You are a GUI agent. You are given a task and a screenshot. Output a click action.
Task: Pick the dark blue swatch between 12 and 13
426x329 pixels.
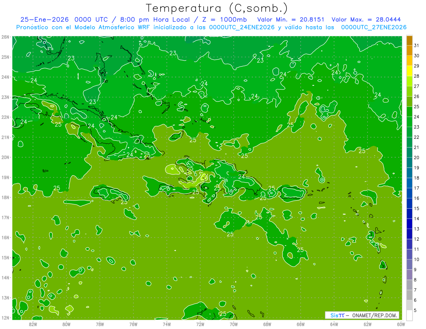409,234
